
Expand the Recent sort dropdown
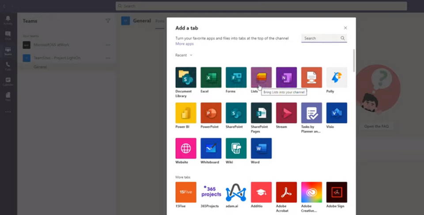[x=184, y=55]
